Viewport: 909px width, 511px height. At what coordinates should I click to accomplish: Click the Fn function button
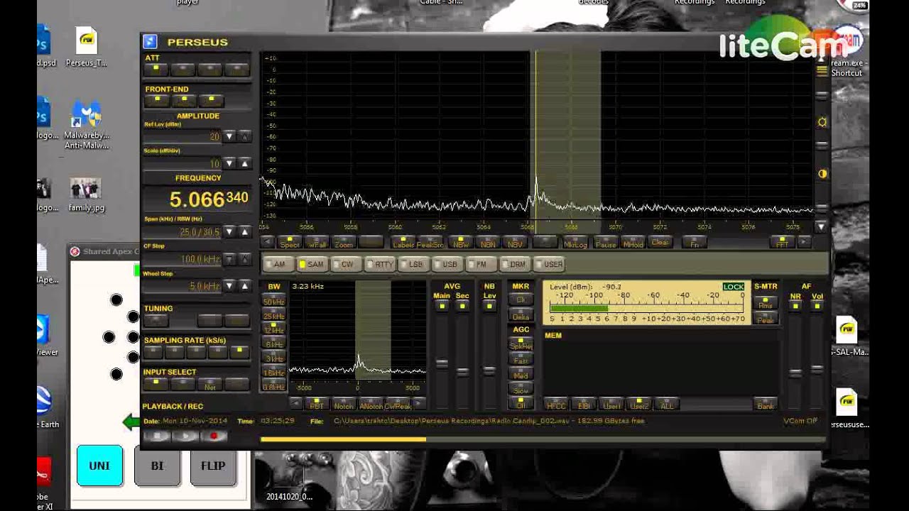[x=695, y=243]
